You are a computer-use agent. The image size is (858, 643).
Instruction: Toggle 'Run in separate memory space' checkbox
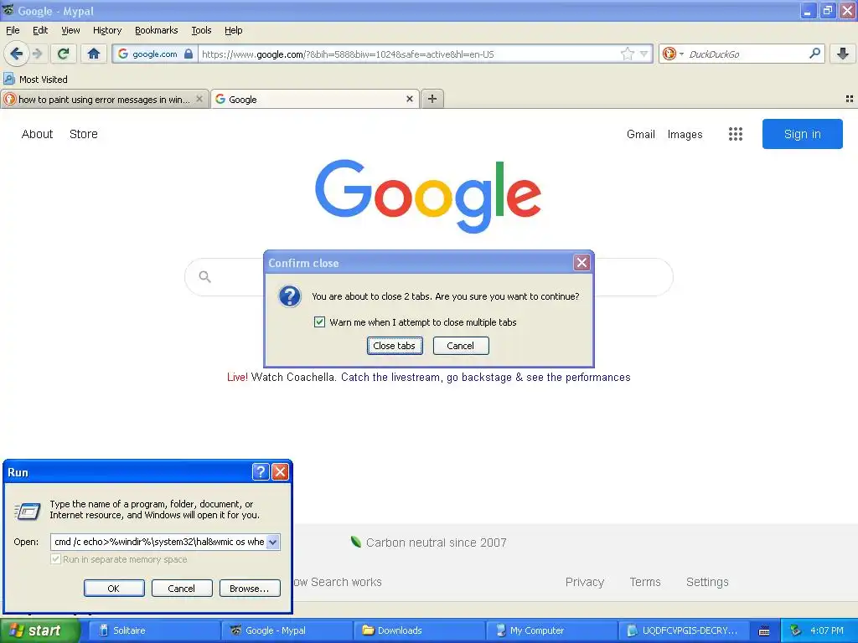(x=55, y=559)
